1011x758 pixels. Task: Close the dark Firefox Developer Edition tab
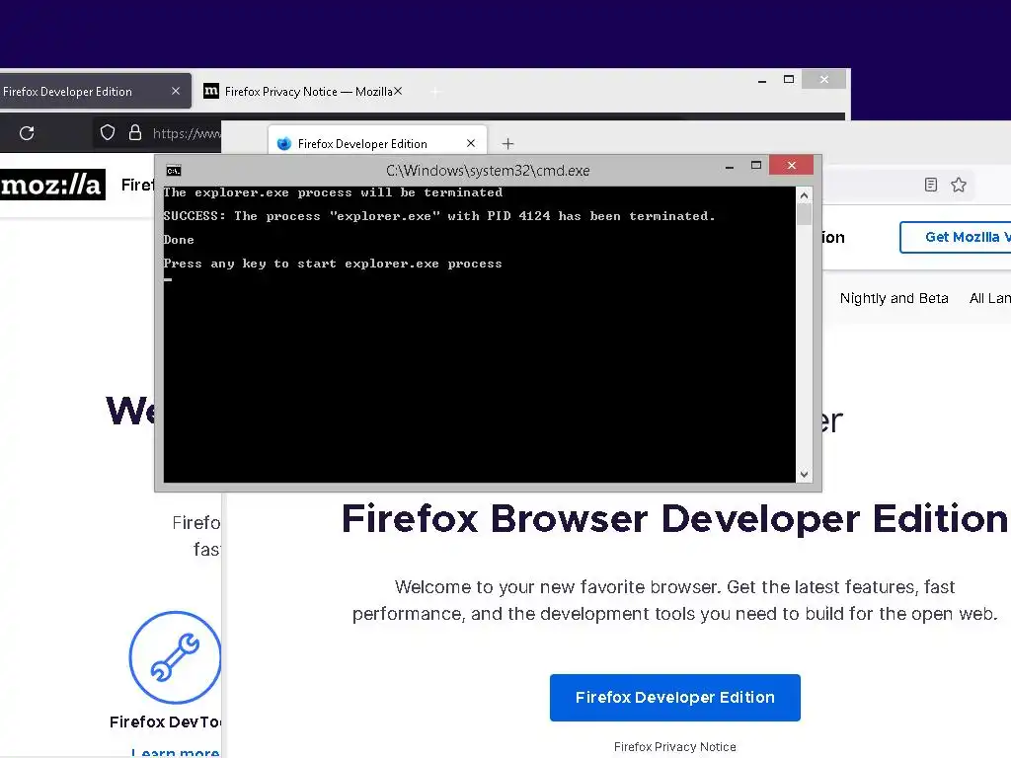coord(176,91)
